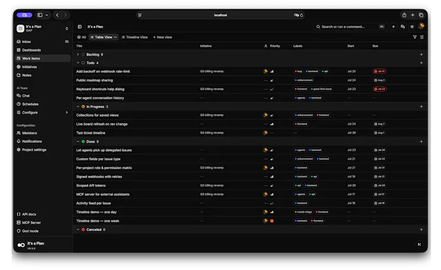Click overdue Jul 23 due date badge
This screenshot has height=270, width=441.
[x=379, y=89]
